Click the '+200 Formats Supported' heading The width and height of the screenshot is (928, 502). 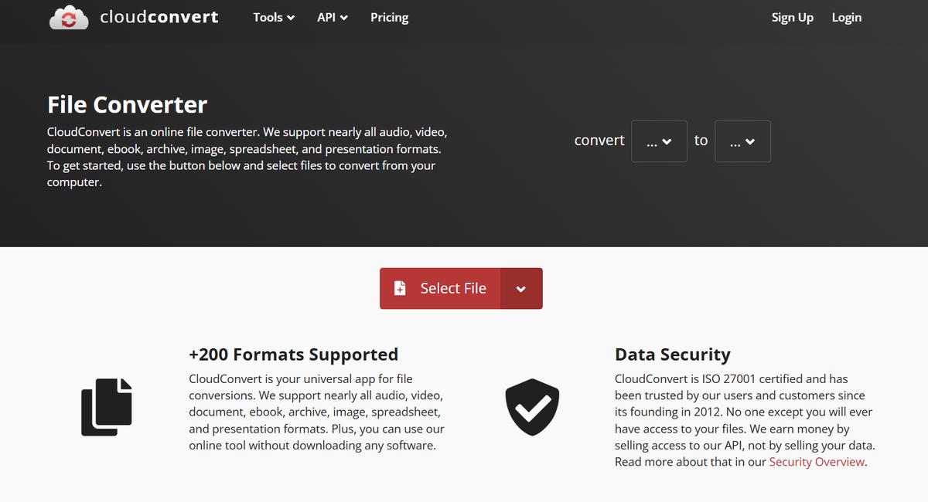[x=293, y=354]
